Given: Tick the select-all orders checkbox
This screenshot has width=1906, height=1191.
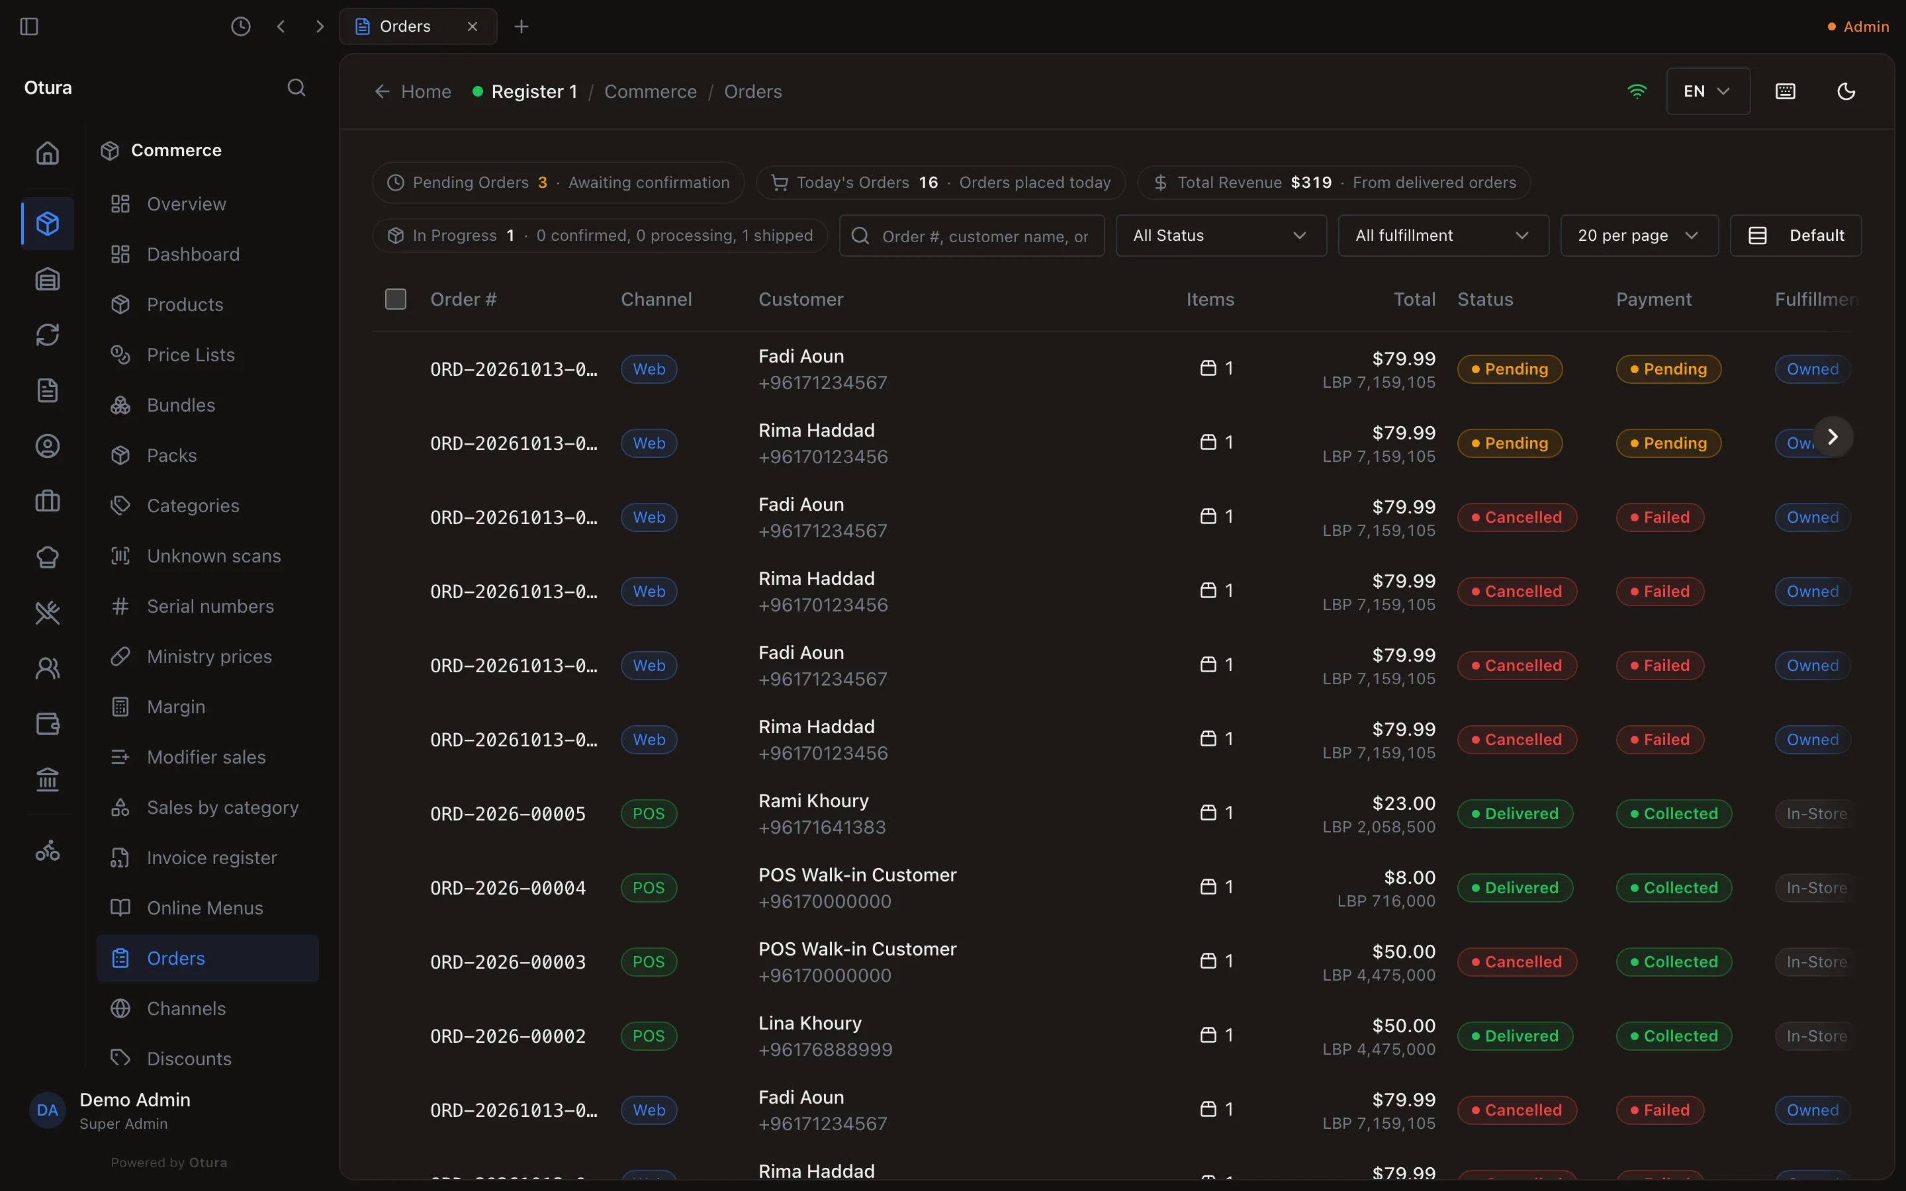Looking at the screenshot, I should (x=395, y=299).
